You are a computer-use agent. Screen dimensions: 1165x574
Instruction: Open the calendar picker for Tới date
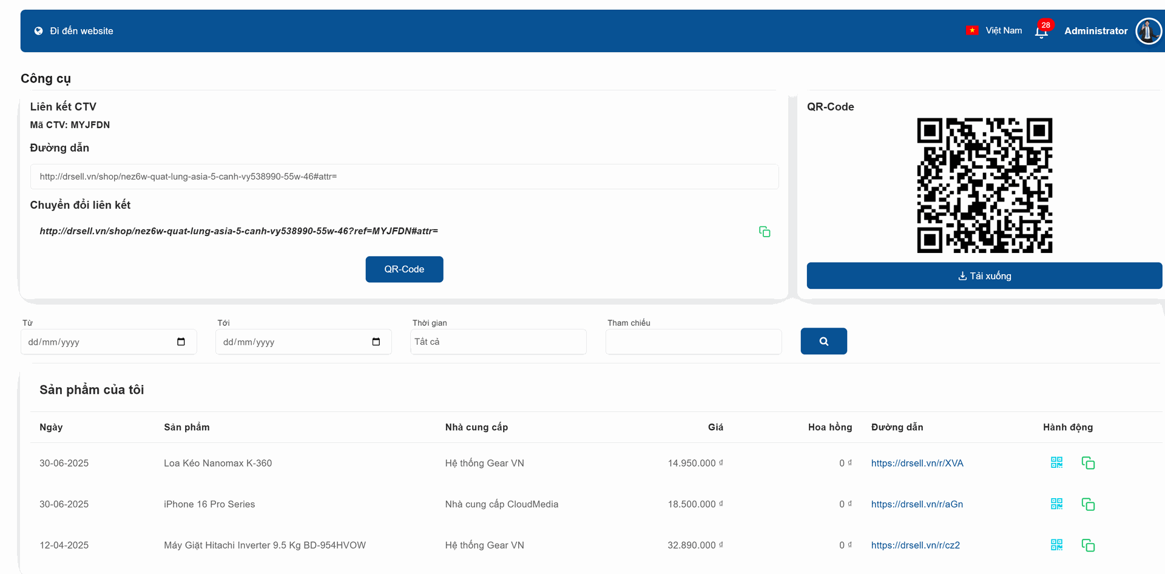(376, 342)
